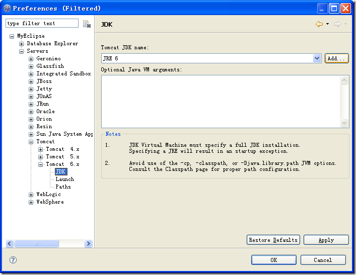The image size is (356, 275).
Task: Expand the WebLogic server node
Action: (31, 195)
